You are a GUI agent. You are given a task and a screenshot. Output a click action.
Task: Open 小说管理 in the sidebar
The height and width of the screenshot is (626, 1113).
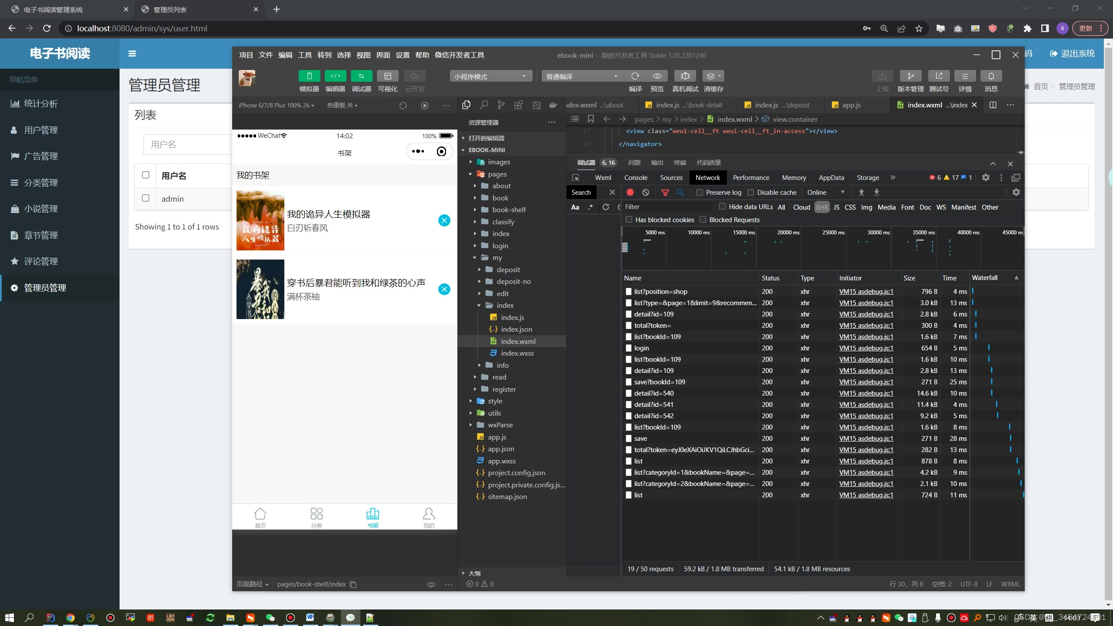point(41,209)
